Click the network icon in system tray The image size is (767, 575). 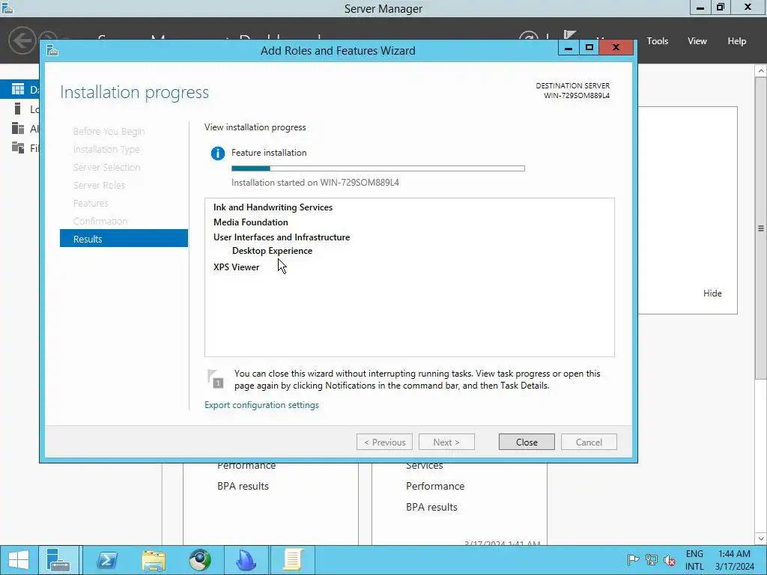click(651, 560)
